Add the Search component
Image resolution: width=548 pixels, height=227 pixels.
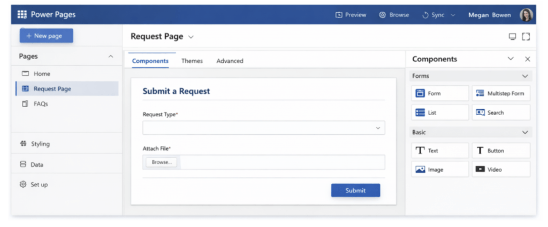501,112
